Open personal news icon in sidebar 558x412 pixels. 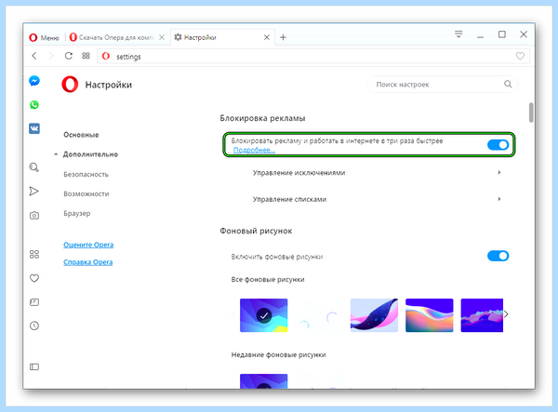pyautogui.click(x=34, y=302)
